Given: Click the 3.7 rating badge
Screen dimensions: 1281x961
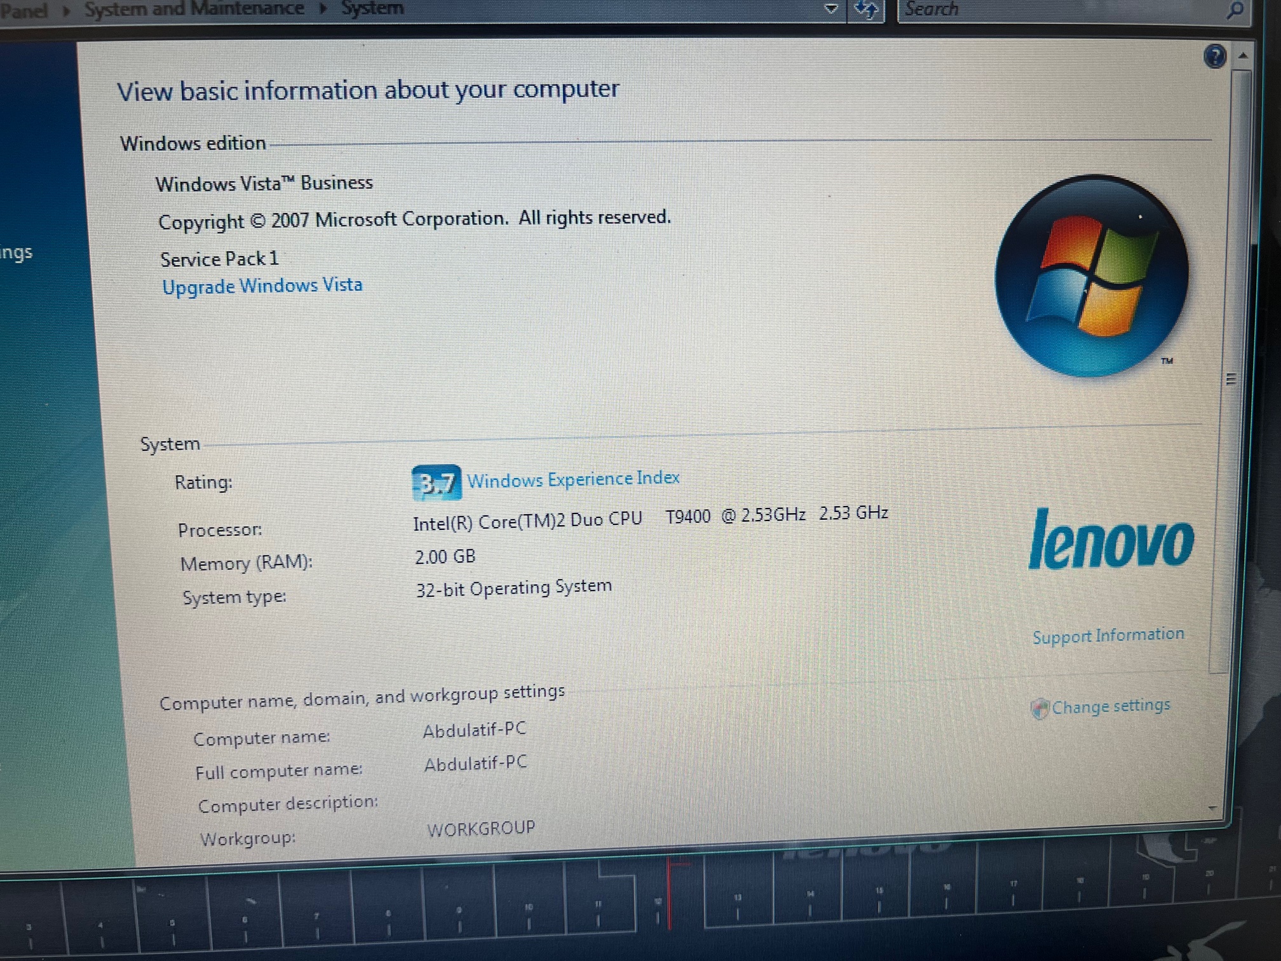Looking at the screenshot, I should (x=437, y=483).
